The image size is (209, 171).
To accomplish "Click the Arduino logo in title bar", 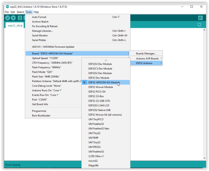I will [7, 7].
